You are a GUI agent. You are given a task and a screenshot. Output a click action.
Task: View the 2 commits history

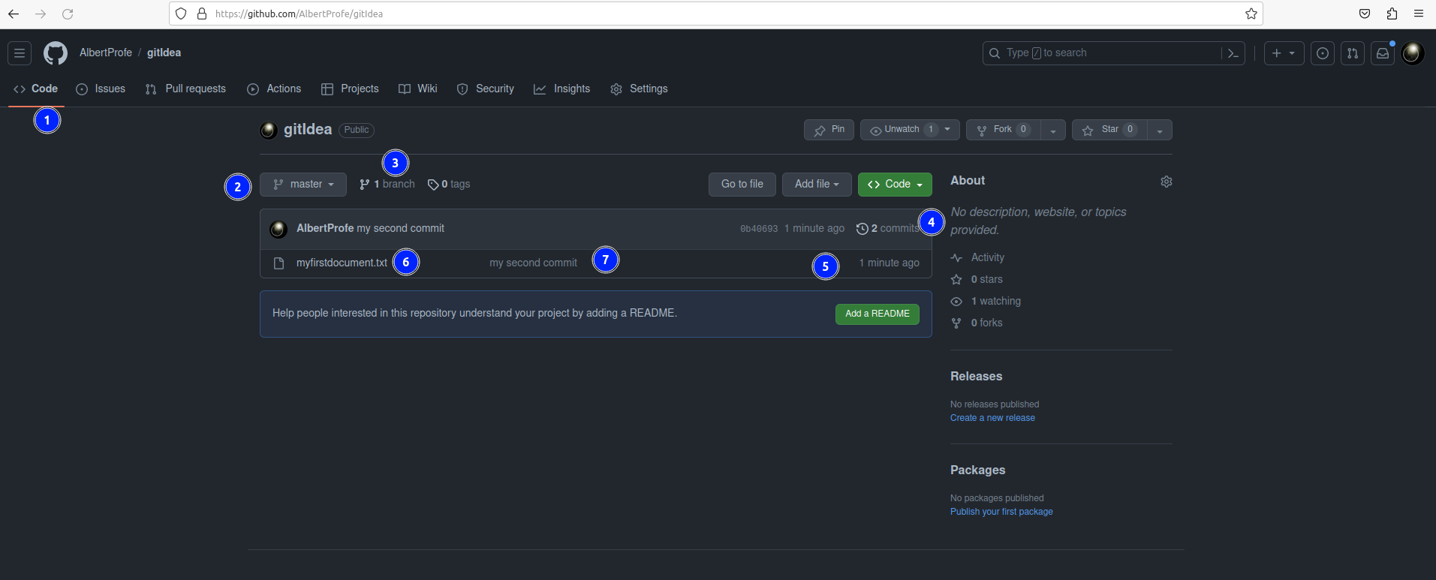(887, 229)
